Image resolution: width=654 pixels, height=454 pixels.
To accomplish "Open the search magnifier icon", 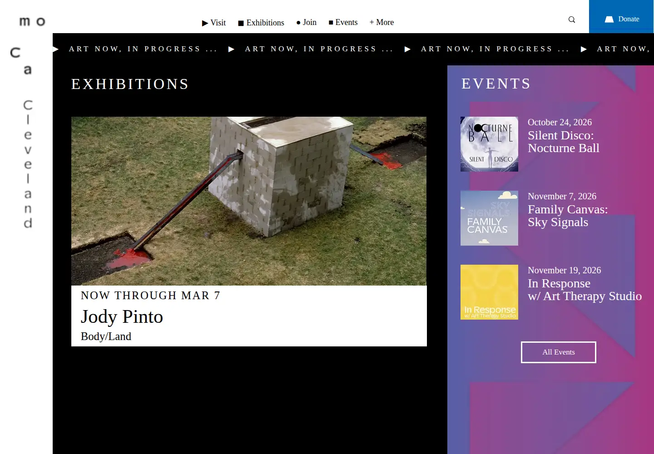I will (572, 20).
